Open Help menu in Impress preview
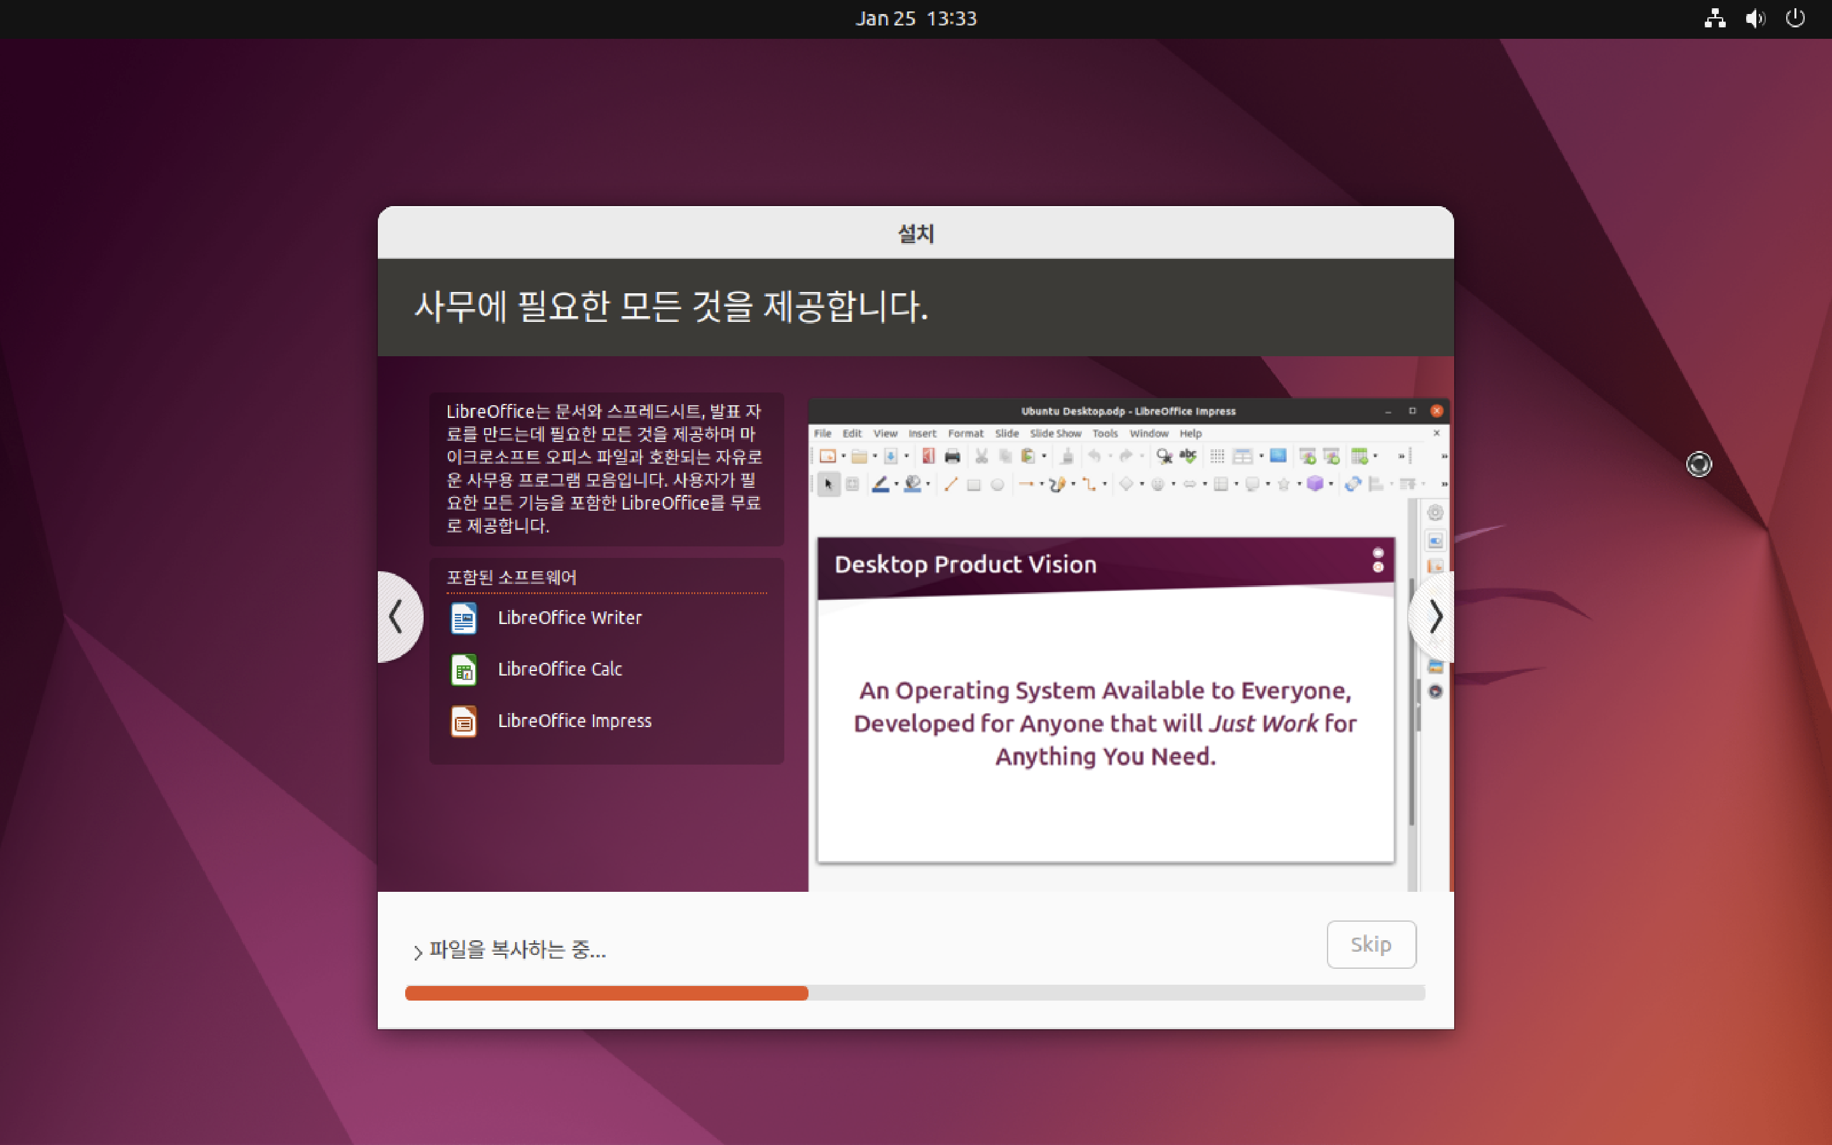This screenshot has width=1832, height=1145. (x=1190, y=433)
